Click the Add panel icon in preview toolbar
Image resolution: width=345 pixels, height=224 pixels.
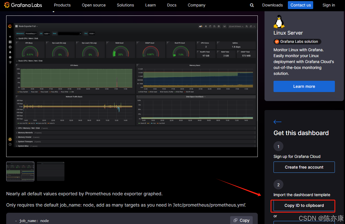pyautogui.click(x=201, y=26)
